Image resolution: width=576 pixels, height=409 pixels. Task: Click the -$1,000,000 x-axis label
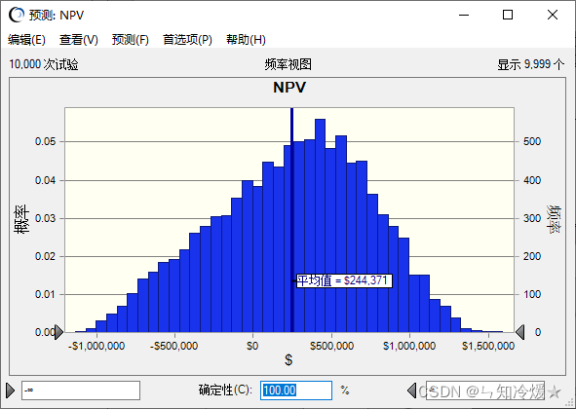click(96, 346)
